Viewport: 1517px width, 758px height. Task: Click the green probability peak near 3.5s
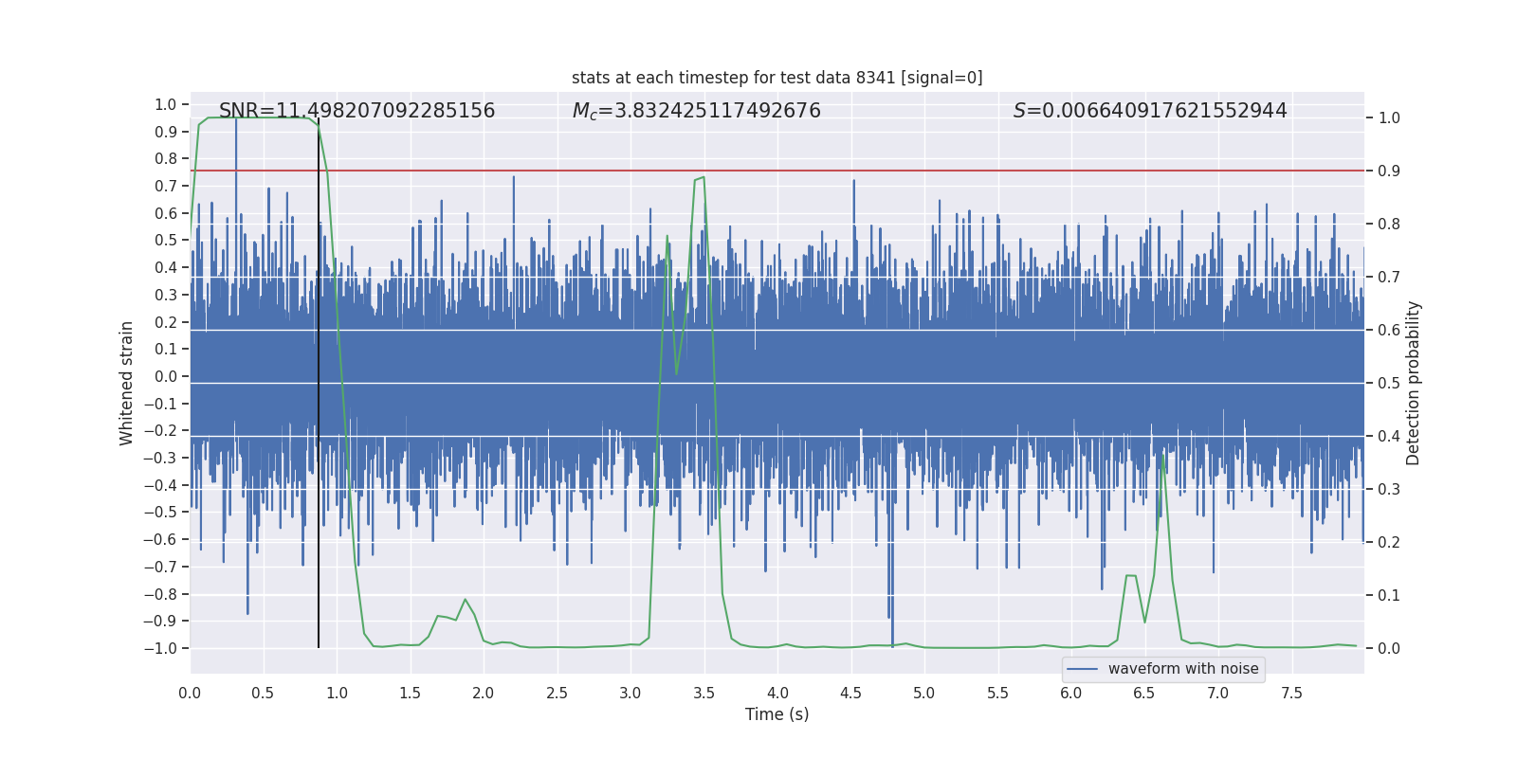point(703,177)
